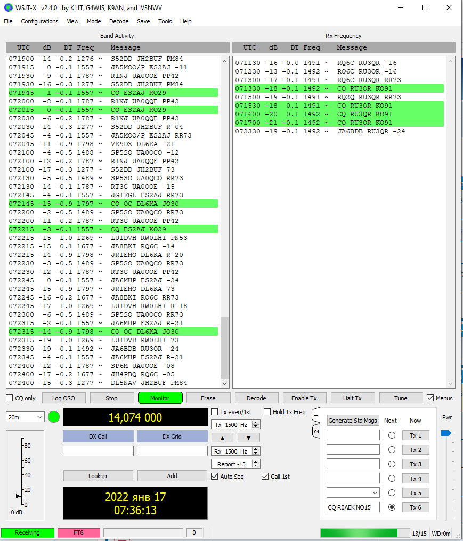Viewport: 463px width, 541px height.
Task: Select the JA6BDB RU3QR -24 row in Rx Frequency
Action: [339, 131]
